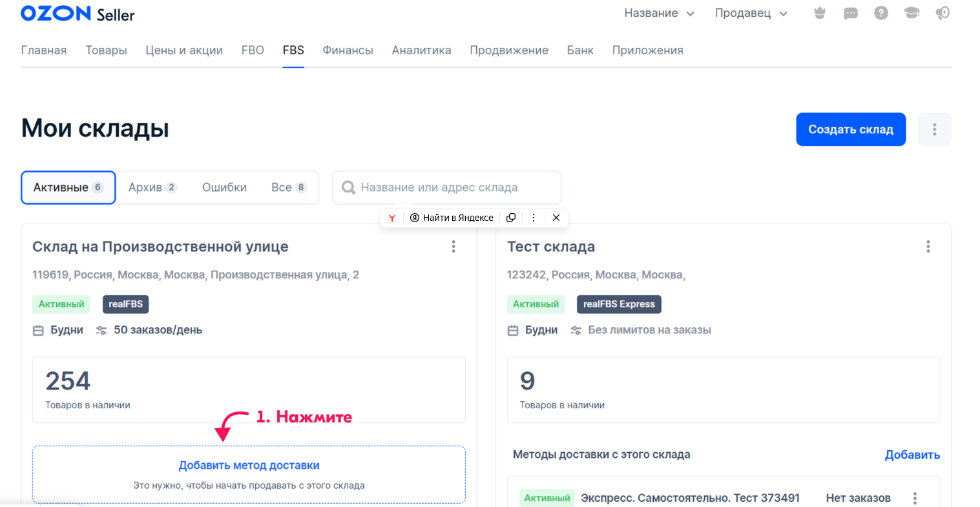Open the Финансы menu item
Image resolution: width=980 pixels, height=507 pixels.
click(348, 50)
